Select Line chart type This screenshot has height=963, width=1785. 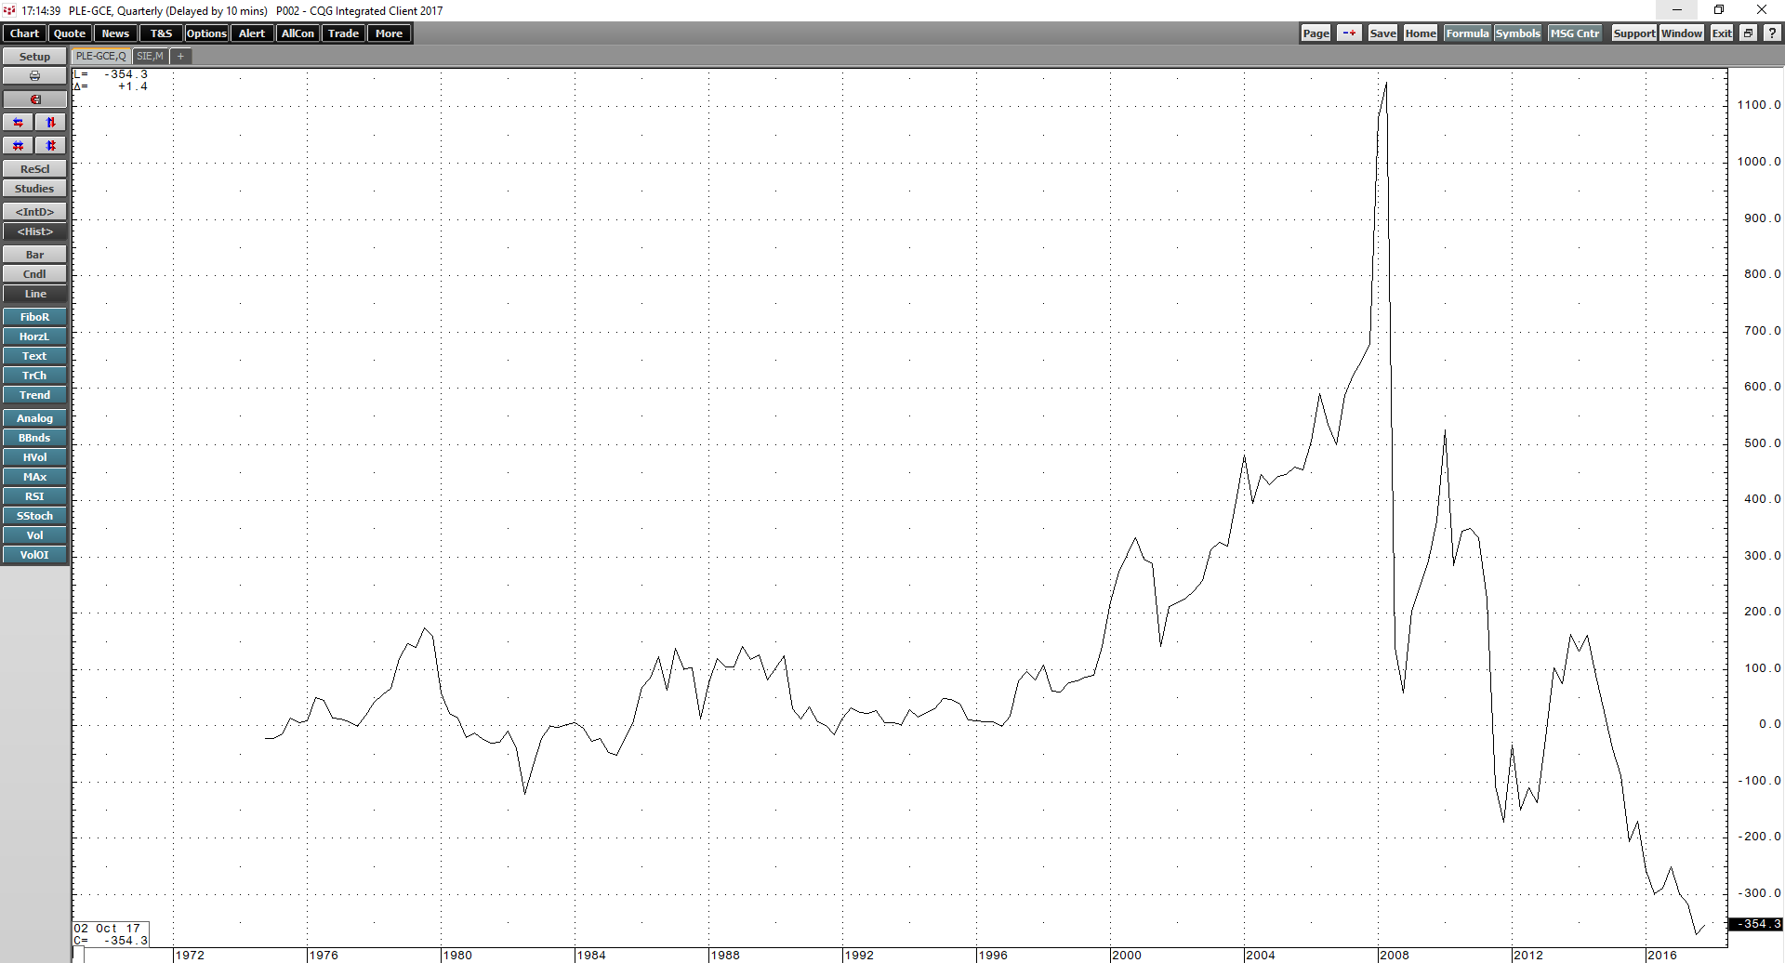pyautogui.click(x=34, y=294)
